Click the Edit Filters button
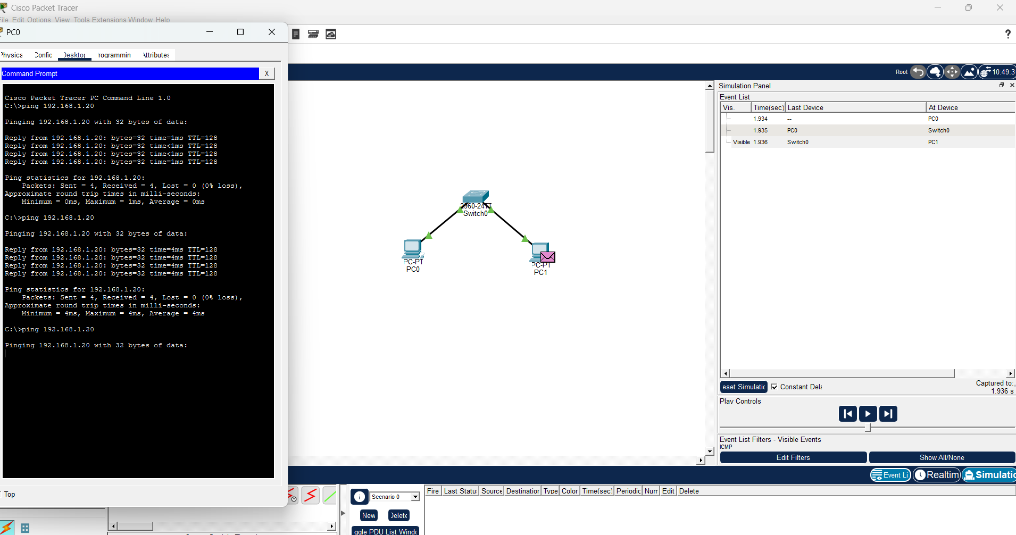Viewport: 1016px width, 535px height. (x=793, y=457)
